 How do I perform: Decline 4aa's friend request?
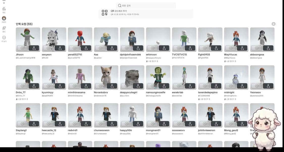[x=100, y=48]
